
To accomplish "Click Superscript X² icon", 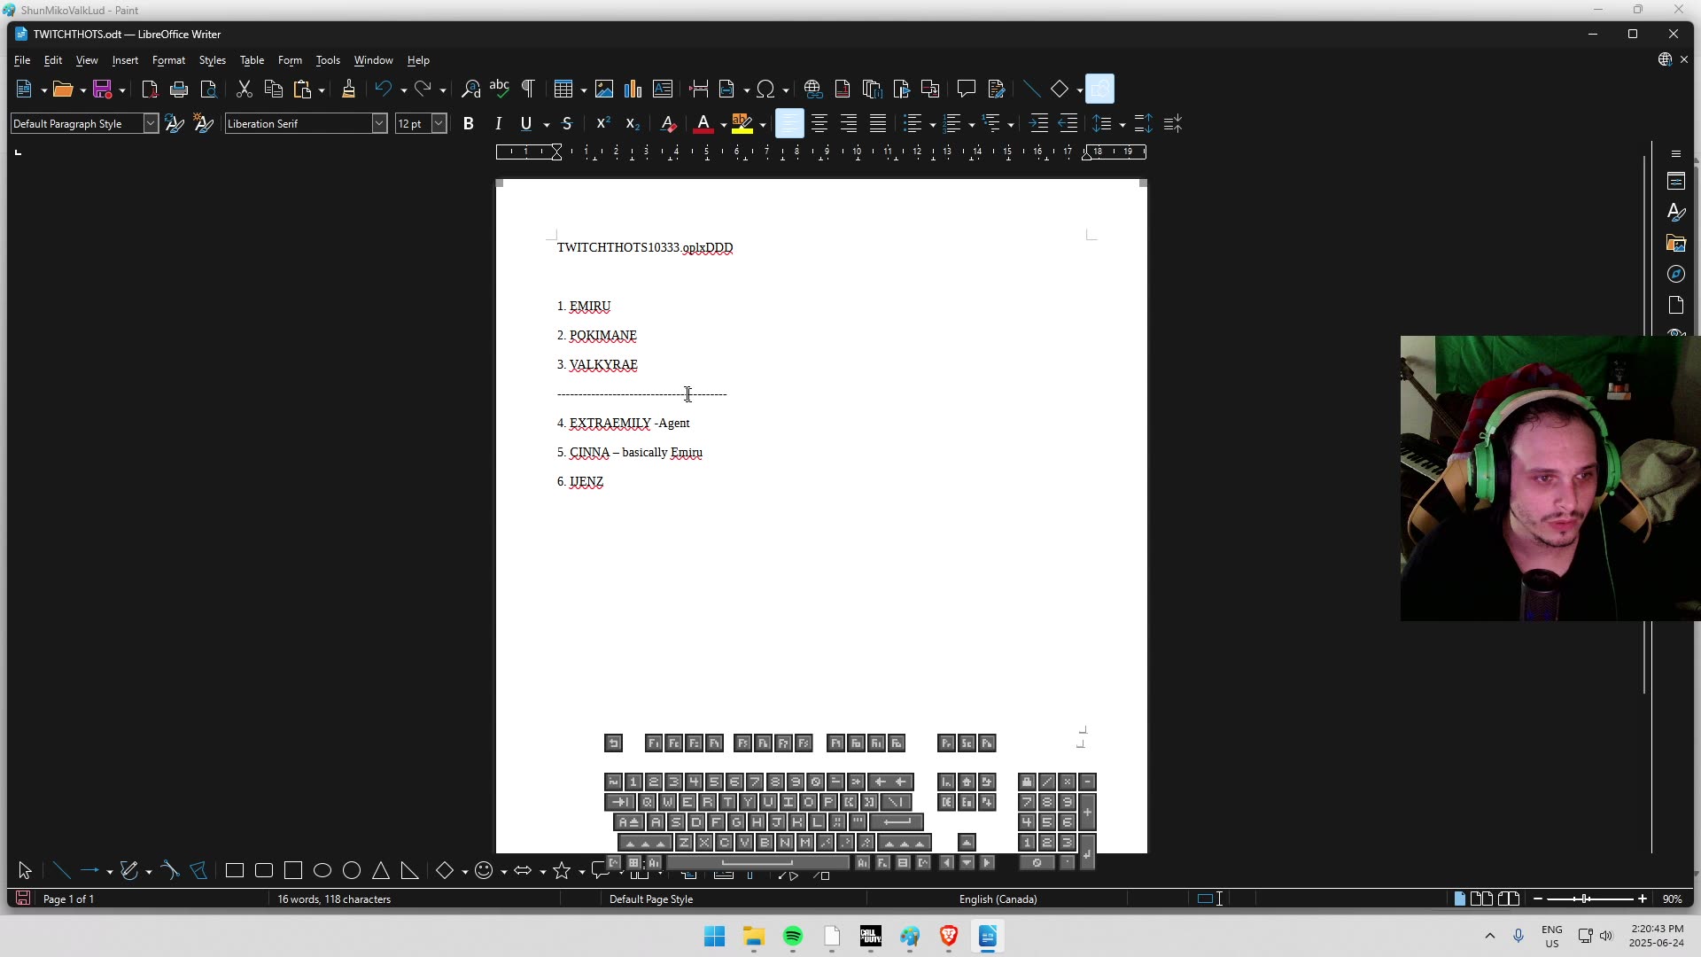I will pyautogui.click(x=603, y=123).
